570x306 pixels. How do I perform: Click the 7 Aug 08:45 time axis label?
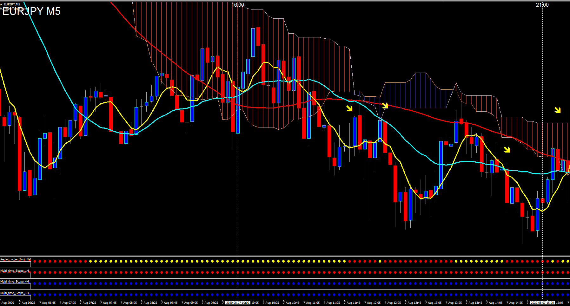point(169,303)
